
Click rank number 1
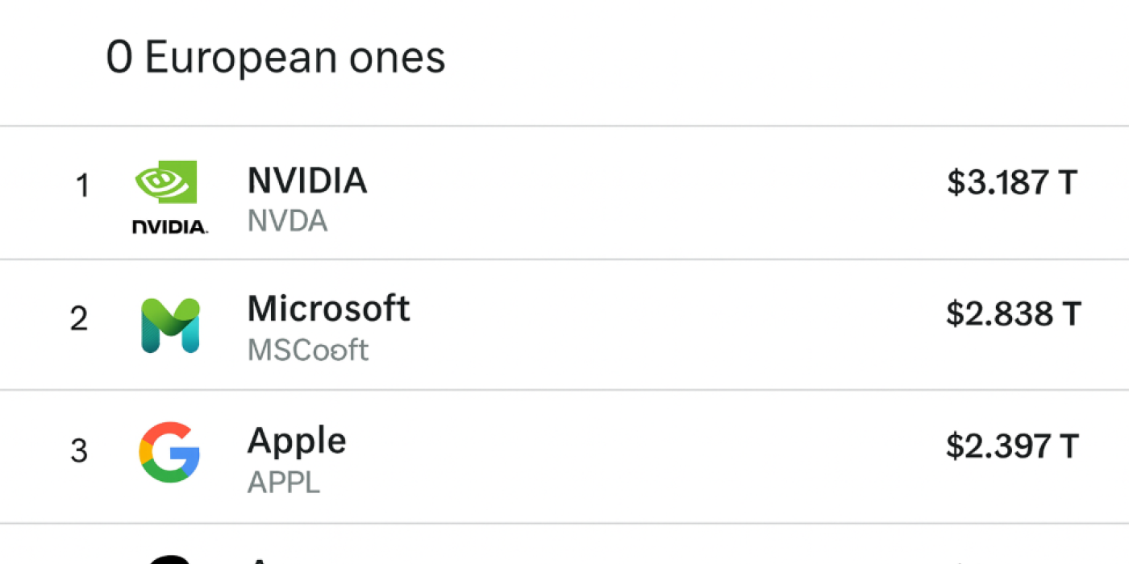coord(81,187)
